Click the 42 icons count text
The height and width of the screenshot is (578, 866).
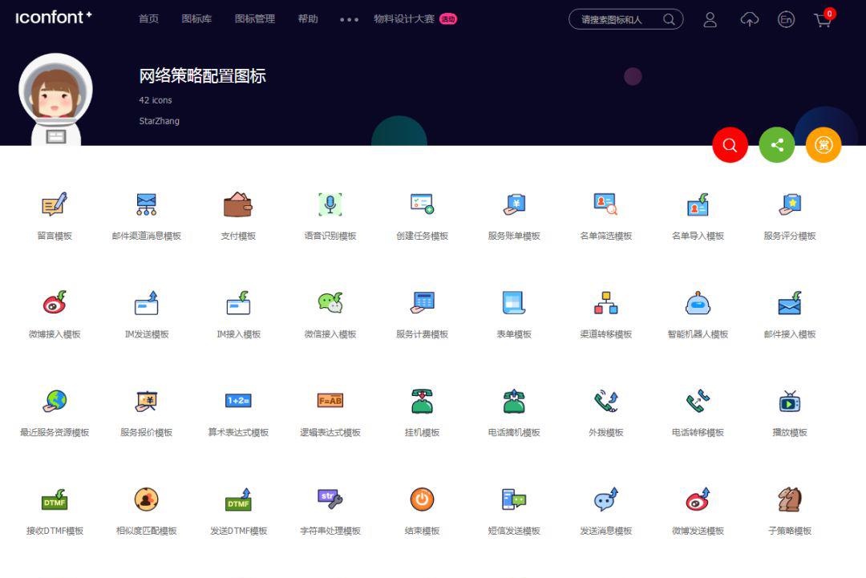[156, 100]
